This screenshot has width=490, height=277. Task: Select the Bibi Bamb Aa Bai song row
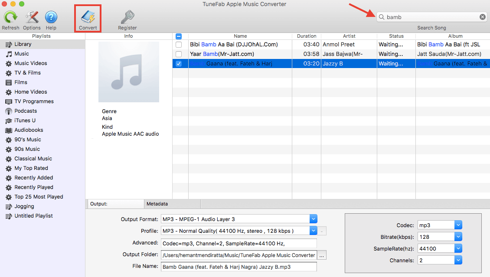pos(331,45)
